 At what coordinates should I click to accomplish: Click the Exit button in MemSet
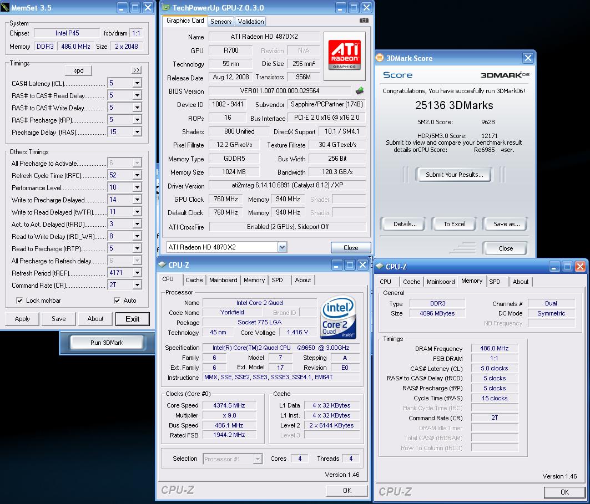[133, 319]
